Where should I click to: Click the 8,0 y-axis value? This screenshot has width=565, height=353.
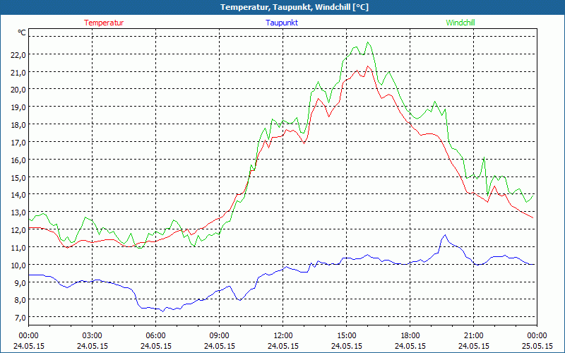tap(20, 300)
